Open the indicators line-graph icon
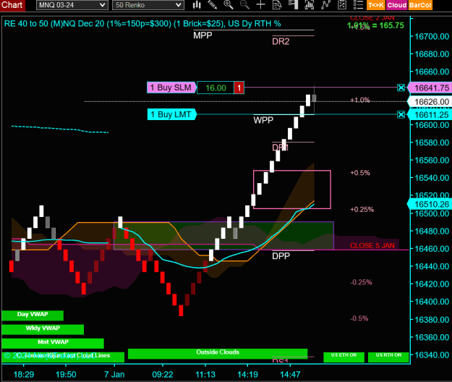452x382 pixels. pos(325,5)
